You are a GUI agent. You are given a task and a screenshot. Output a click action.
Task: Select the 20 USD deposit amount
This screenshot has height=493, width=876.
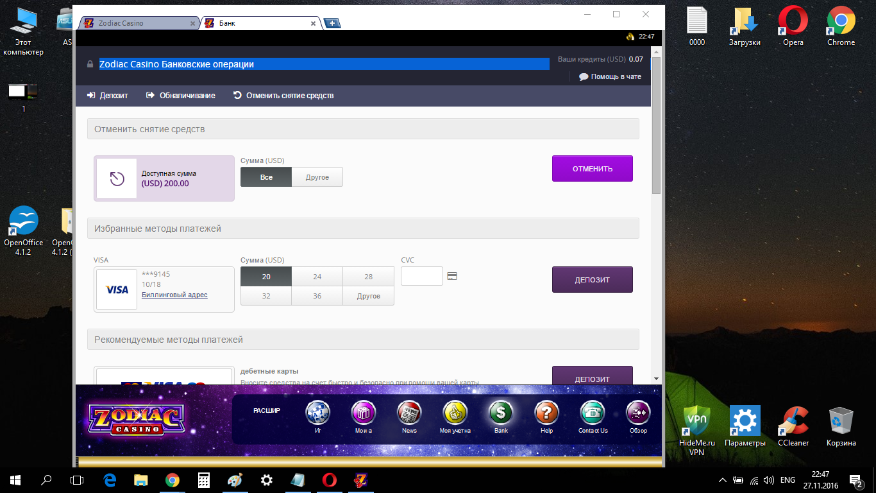coord(266,277)
